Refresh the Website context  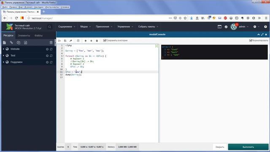click(51, 49)
